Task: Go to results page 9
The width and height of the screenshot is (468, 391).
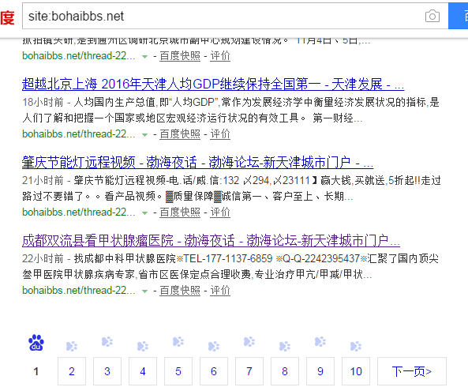Action: coord(320,371)
